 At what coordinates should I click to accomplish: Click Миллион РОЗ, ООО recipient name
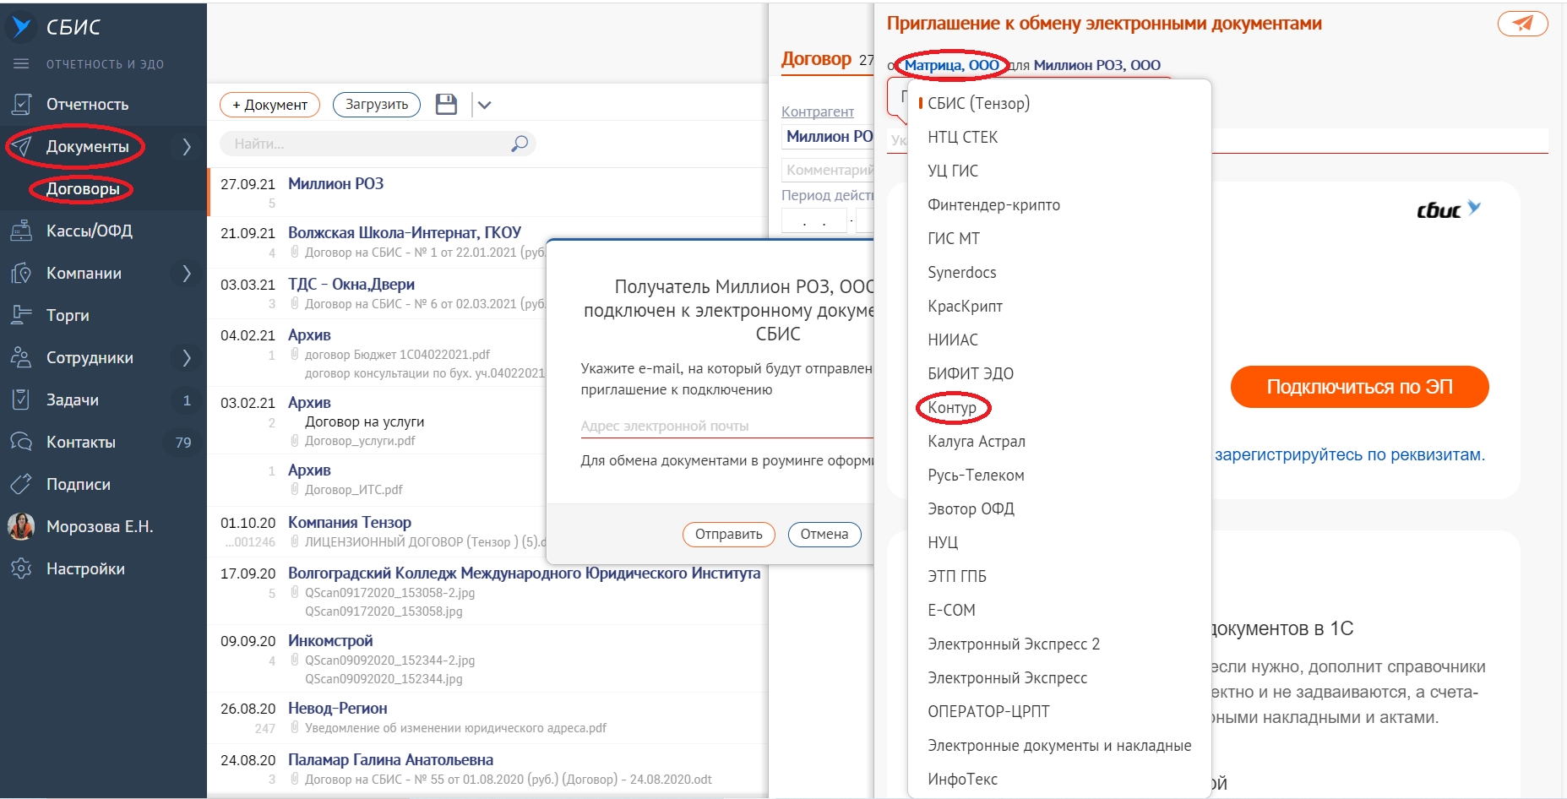pyautogui.click(x=1096, y=65)
